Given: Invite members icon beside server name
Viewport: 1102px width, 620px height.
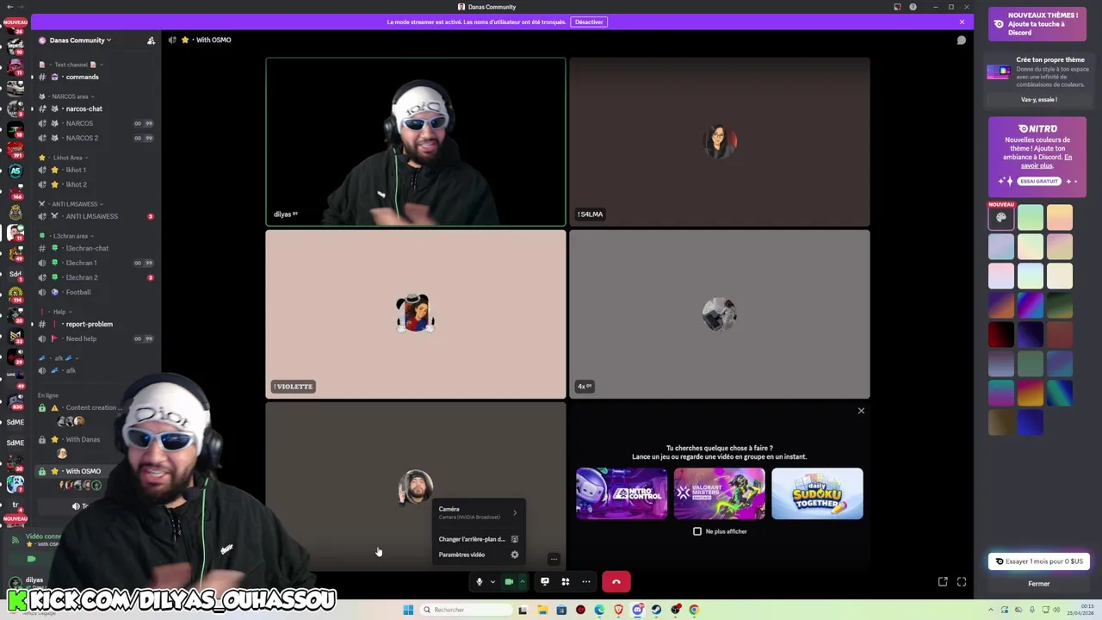Looking at the screenshot, I should [x=151, y=40].
